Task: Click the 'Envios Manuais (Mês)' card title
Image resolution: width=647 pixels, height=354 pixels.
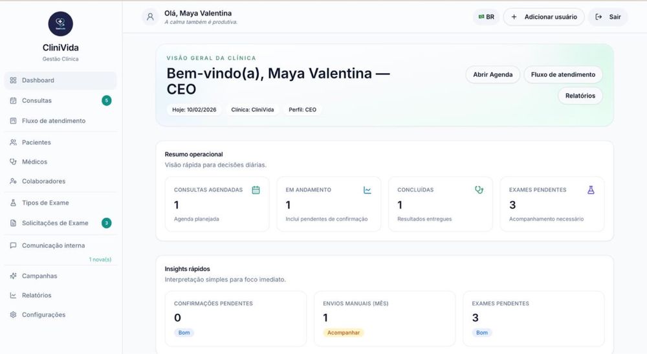Action: click(356, 304)
